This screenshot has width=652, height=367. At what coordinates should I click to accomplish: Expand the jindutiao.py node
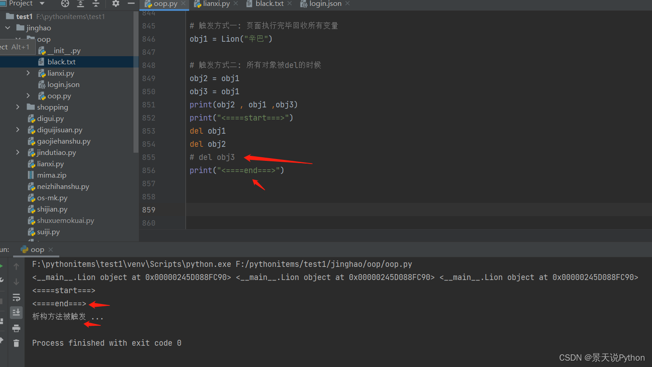coord(18,152)
